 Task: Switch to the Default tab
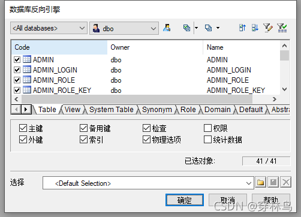click(251, 110)
